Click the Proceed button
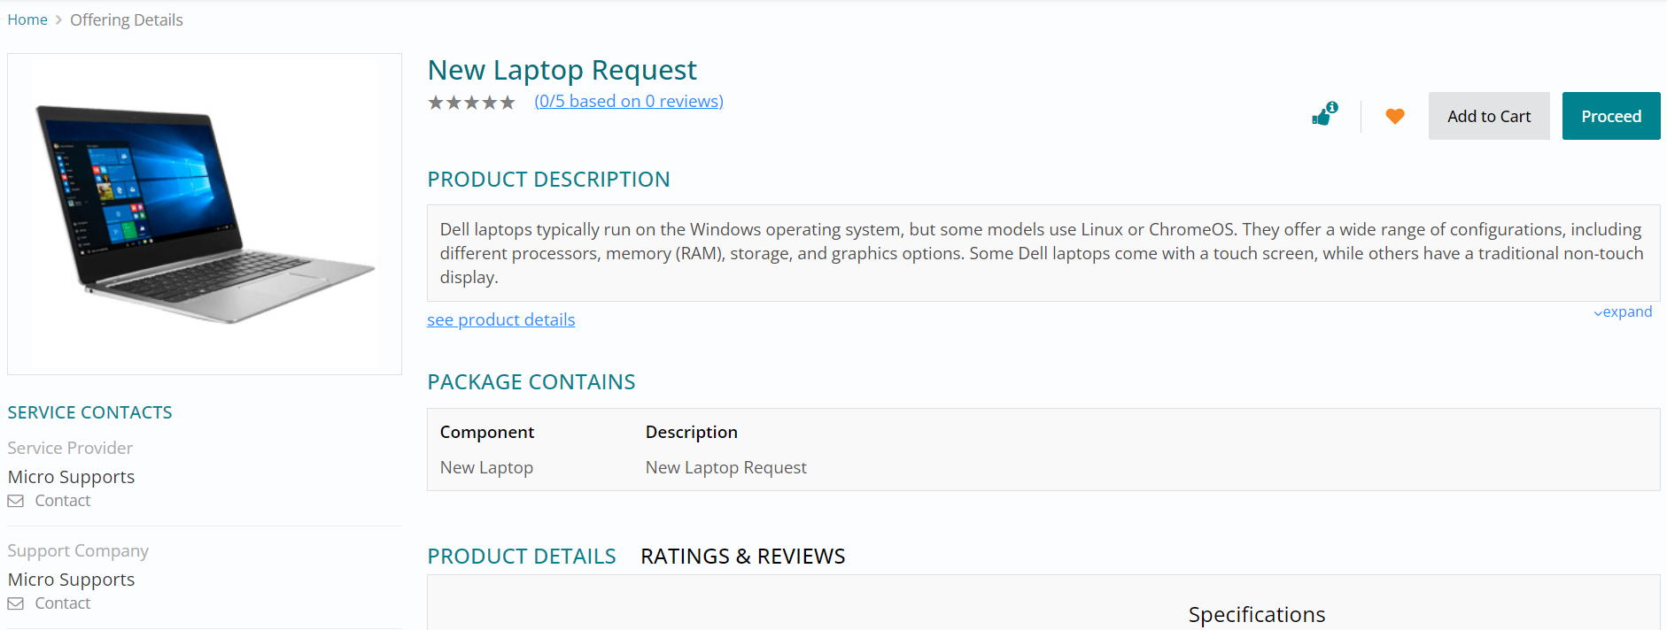This screenshot has width=1667, height=630. click(1610, 116)
